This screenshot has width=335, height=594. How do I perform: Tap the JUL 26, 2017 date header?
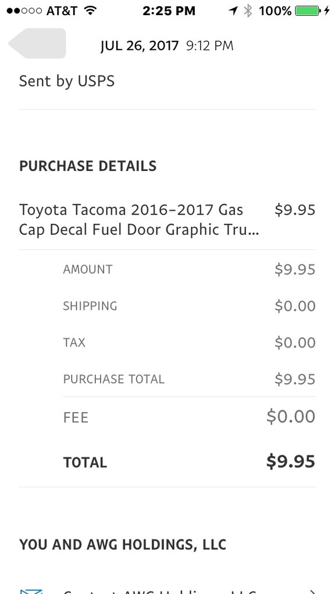point(140,46)
